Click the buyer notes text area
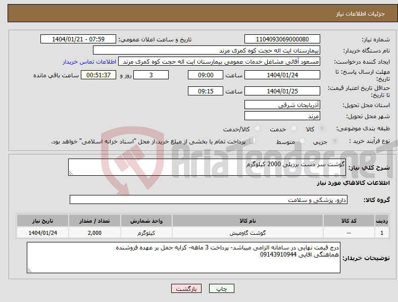The width and height of the screenshot is (398, 302). (x=183, y=258)
